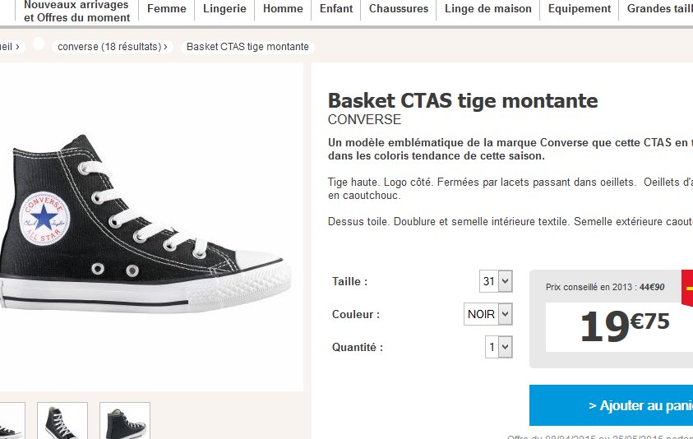
Task: Open the Quantité dropdown
Action: [x=499, y=347]
